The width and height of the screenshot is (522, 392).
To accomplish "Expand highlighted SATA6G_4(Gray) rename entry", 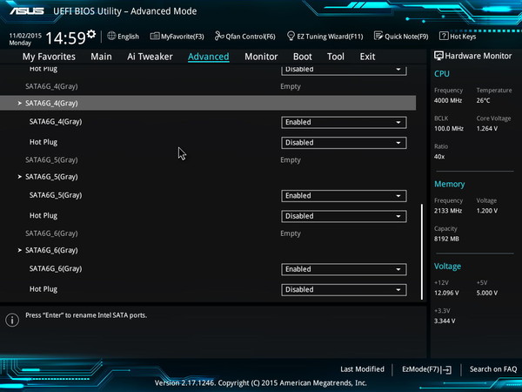I will (x=208, y=103).
